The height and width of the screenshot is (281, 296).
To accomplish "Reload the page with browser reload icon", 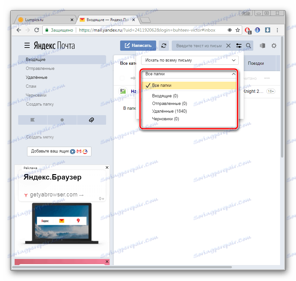I will click(x=37, y=30).
